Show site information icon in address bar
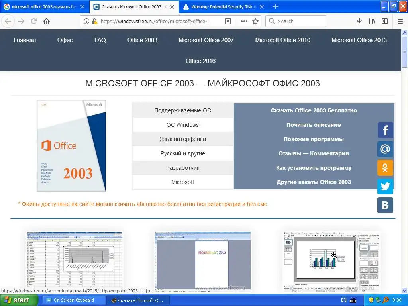This screenshot has width=408, height=306. click(x=86, y=21)
